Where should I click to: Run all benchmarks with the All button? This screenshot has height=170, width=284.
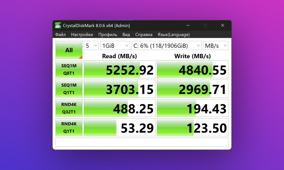[69, 50]
